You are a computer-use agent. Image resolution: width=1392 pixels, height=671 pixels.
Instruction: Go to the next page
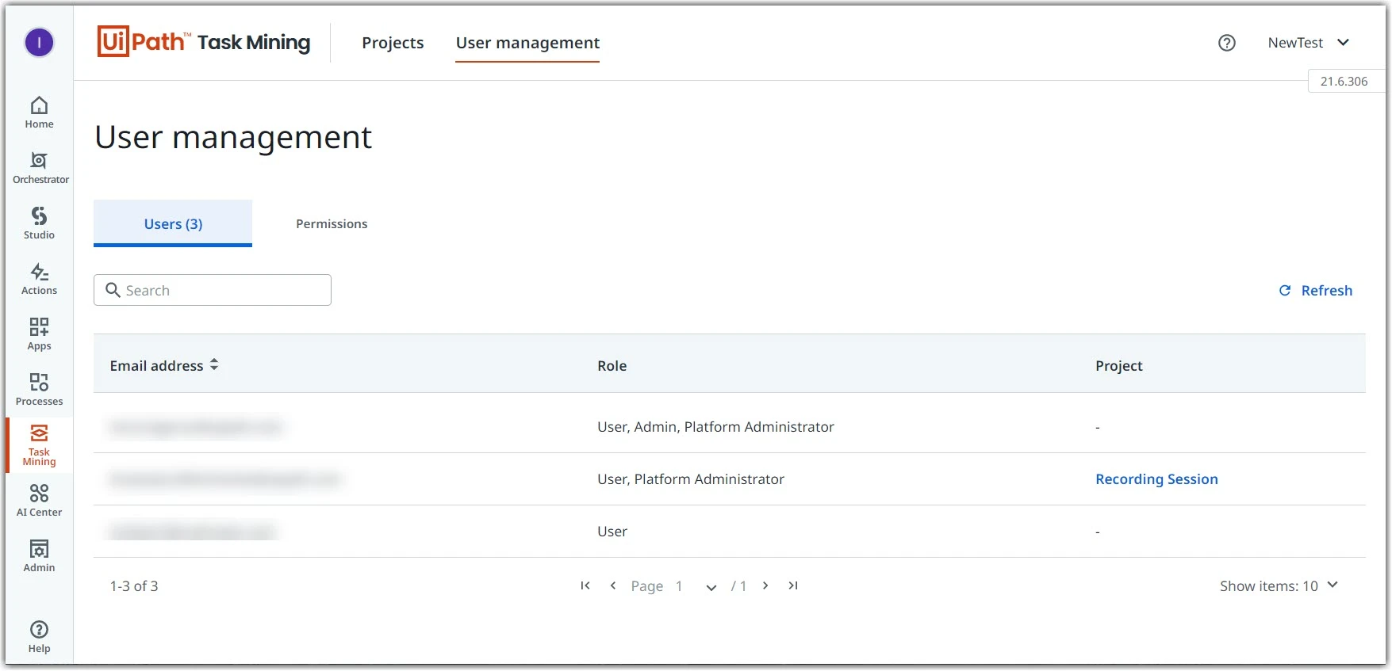pyautogui.click(x=765, y=585)
